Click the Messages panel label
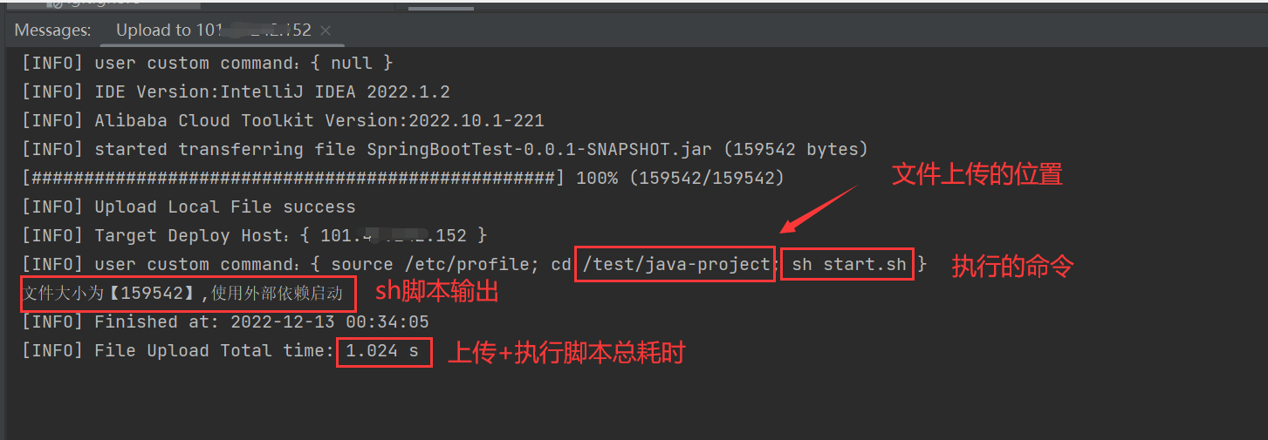The height and width of the screenshot is (440, 1268). coord(52,30)
